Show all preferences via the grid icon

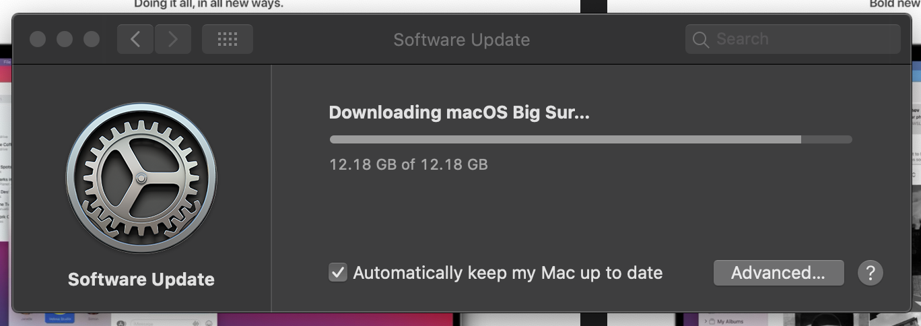point(228,39)
